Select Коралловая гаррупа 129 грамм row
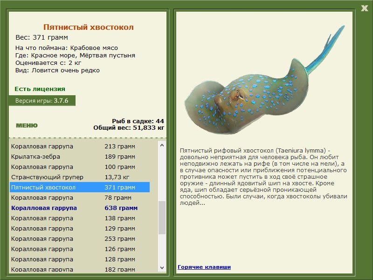The image size is (373, 280). click(x=80, y=228)
